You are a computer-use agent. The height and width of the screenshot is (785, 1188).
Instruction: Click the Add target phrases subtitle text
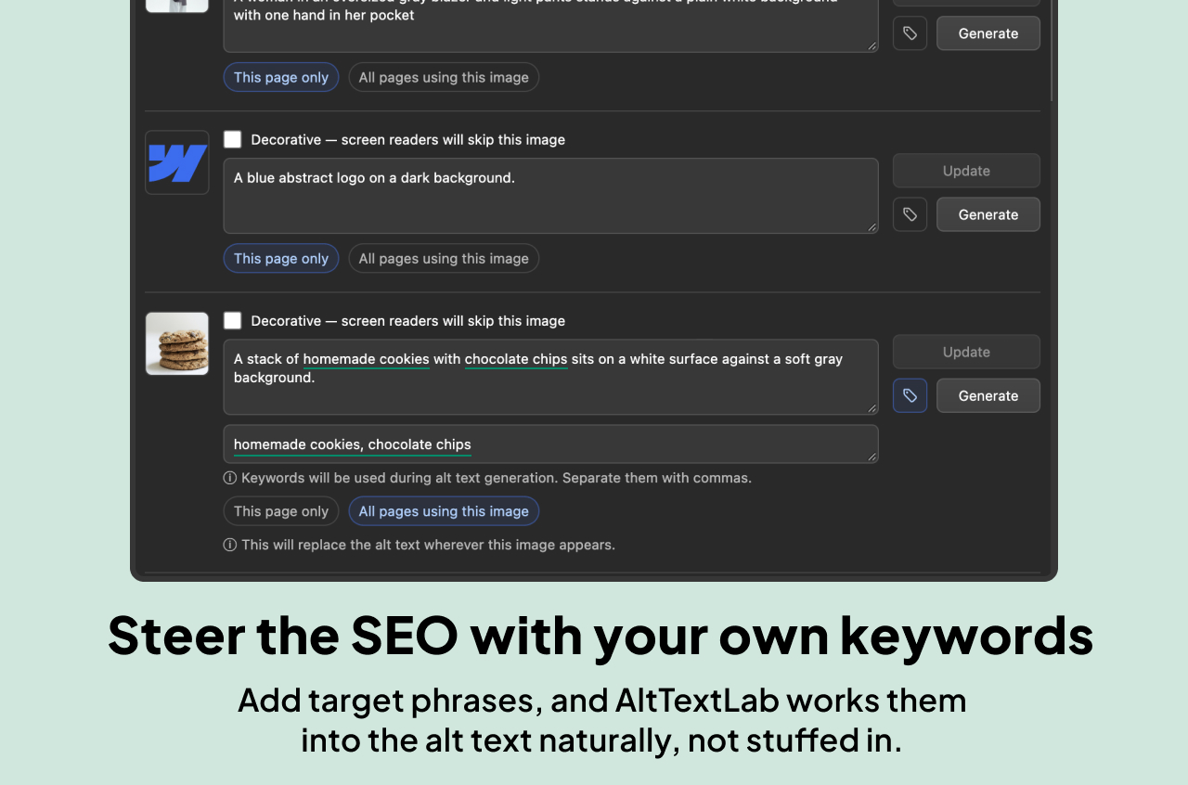(601, 719)
